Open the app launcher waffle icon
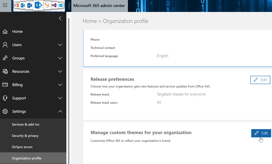 (x=5, y=5)
